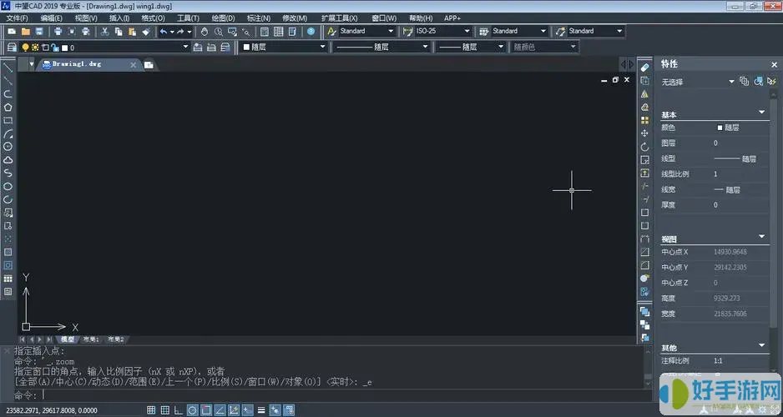The width and height of the screenshot is (783, 417).
Task: Open the drawing tab list arrow
Action: pos(32,64)
